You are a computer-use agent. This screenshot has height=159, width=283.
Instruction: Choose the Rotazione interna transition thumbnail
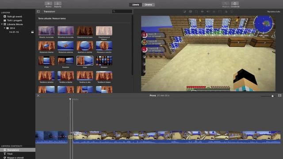[46, 46]
